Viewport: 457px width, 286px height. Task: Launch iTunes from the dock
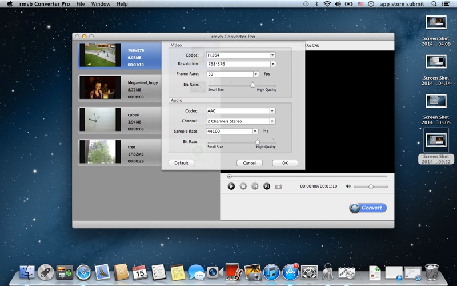[271, 272]
